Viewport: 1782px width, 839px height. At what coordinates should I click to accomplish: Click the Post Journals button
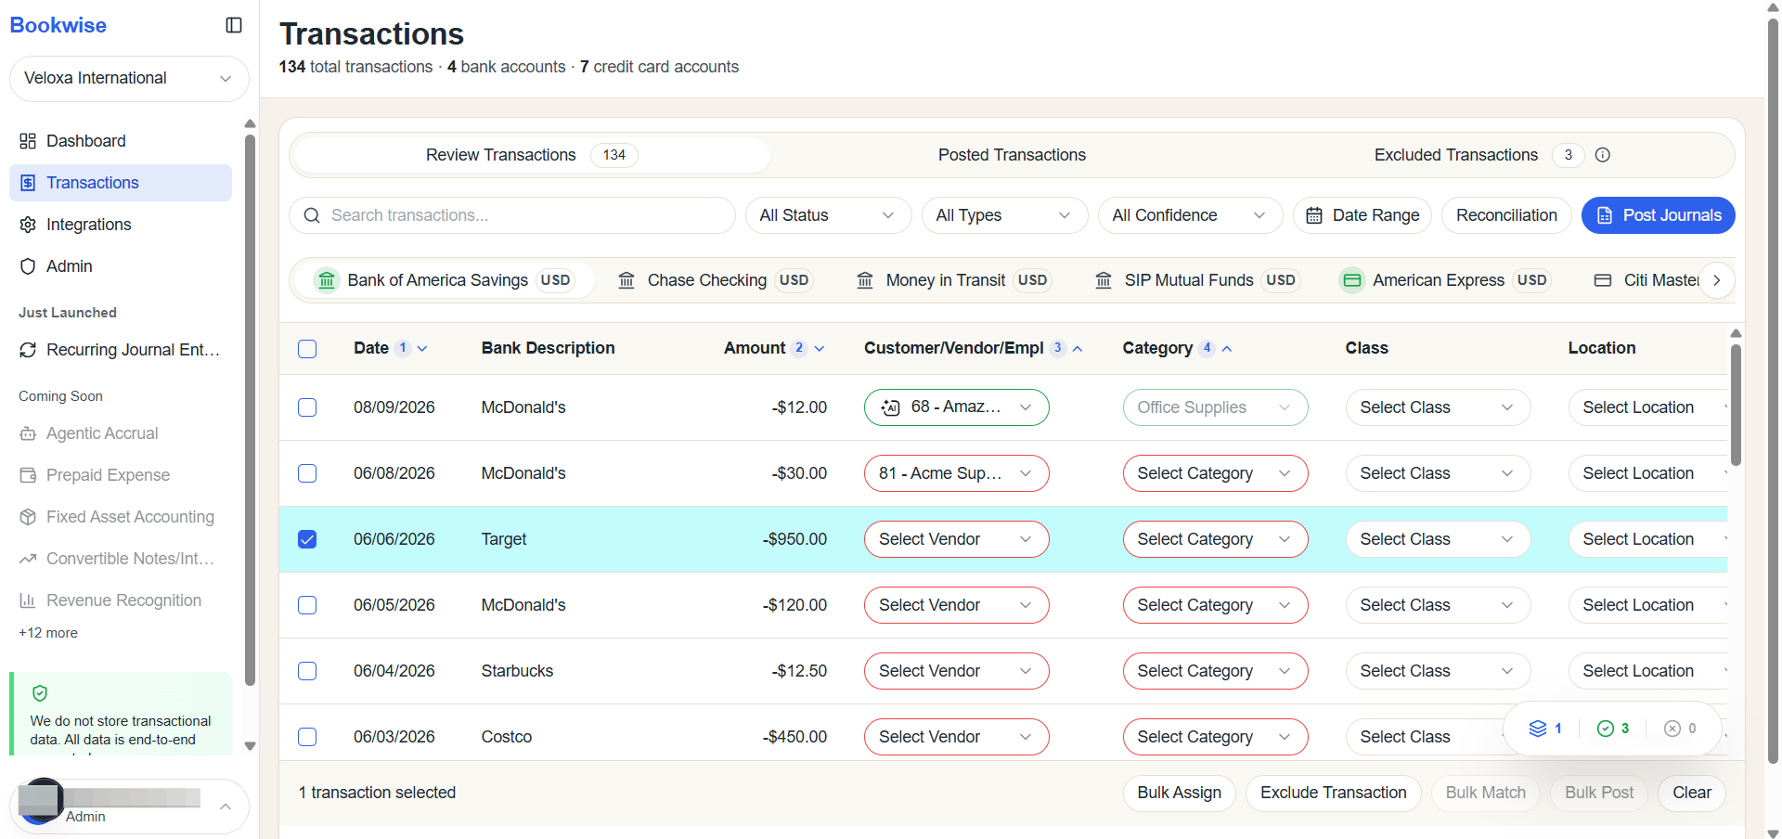tap(1658, 215)
